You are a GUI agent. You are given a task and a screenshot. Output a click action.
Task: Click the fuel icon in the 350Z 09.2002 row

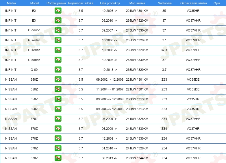tap(58, 79)
